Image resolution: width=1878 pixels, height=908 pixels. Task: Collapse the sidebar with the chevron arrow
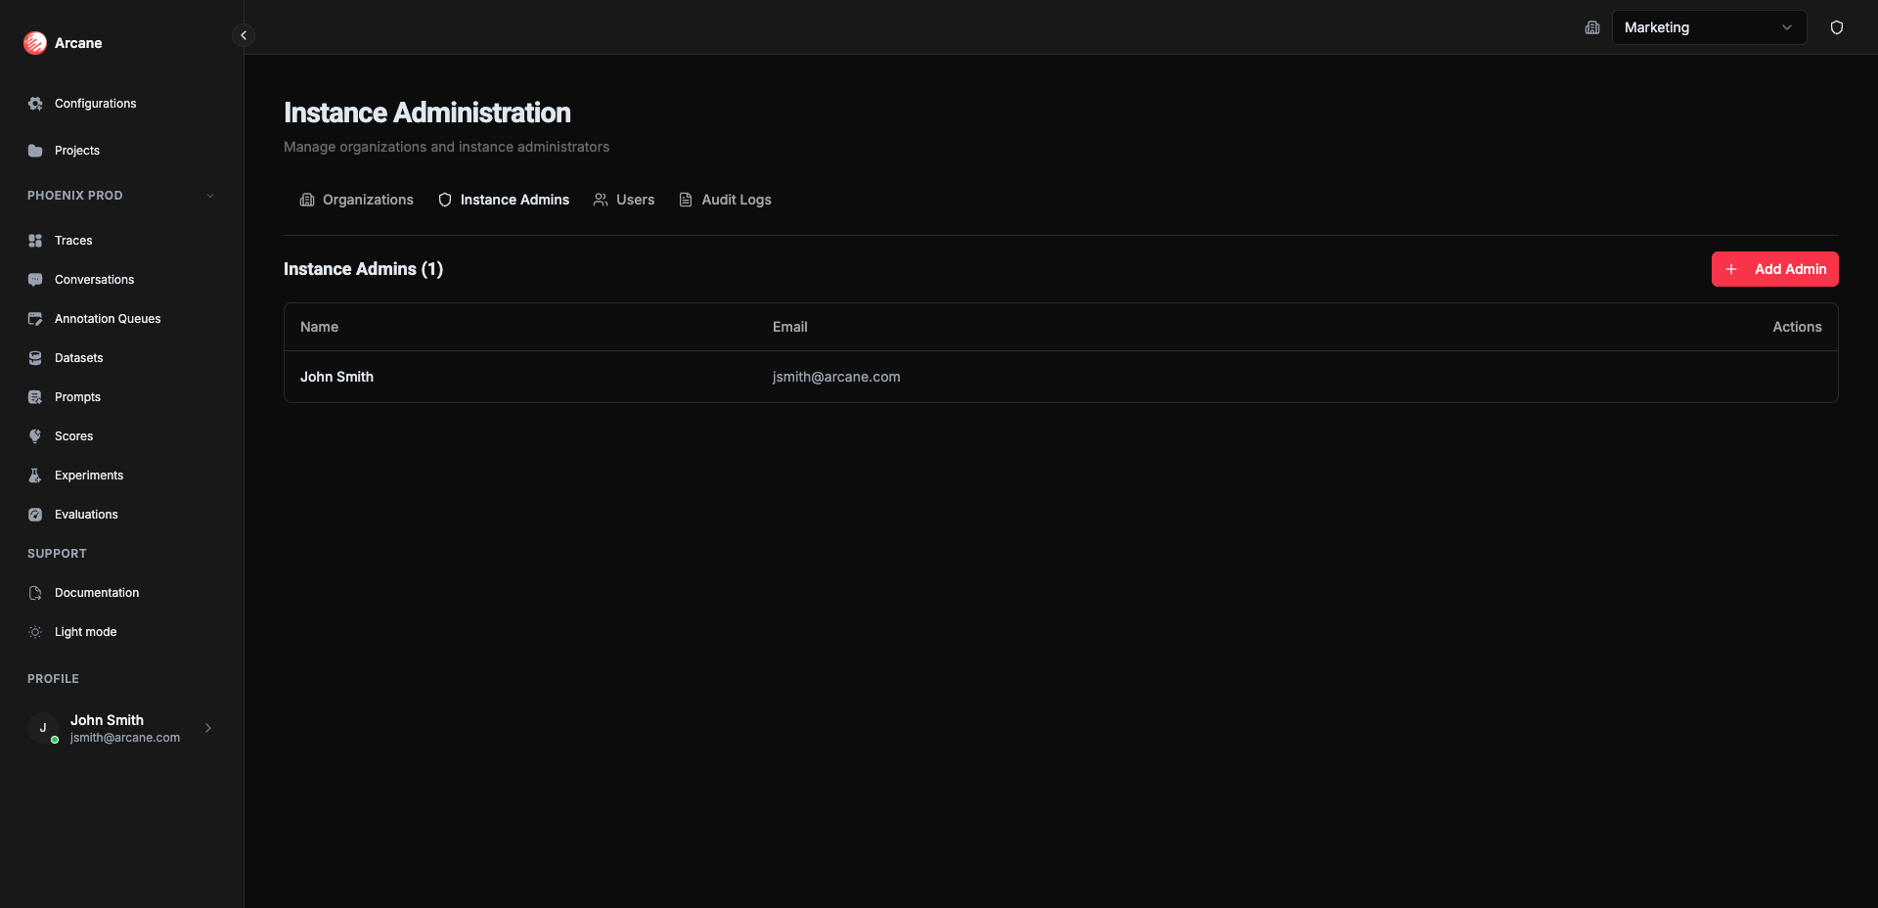click(243, 35)
